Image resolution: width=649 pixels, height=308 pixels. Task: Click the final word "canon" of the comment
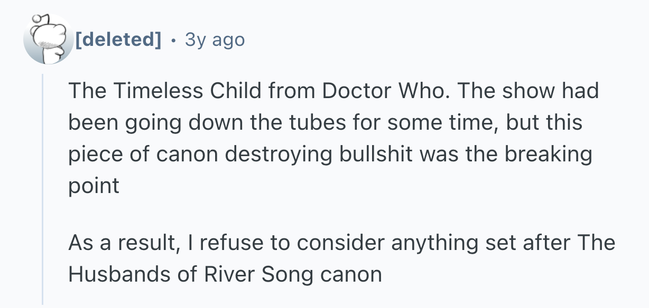[352, 275]
